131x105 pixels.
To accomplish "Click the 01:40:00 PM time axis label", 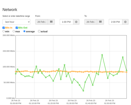I will [x=91, y=103].
